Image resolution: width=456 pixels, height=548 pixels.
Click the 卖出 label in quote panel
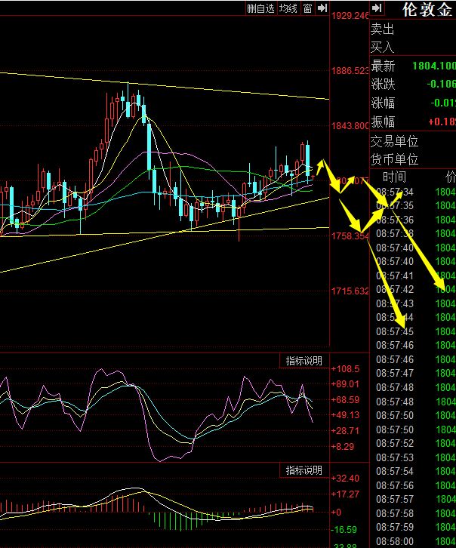pyautogui.click(x=383, y=29)
